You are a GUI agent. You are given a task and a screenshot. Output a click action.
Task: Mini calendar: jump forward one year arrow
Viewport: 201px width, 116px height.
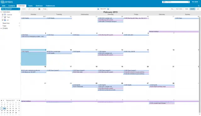(x=19, y=100)
